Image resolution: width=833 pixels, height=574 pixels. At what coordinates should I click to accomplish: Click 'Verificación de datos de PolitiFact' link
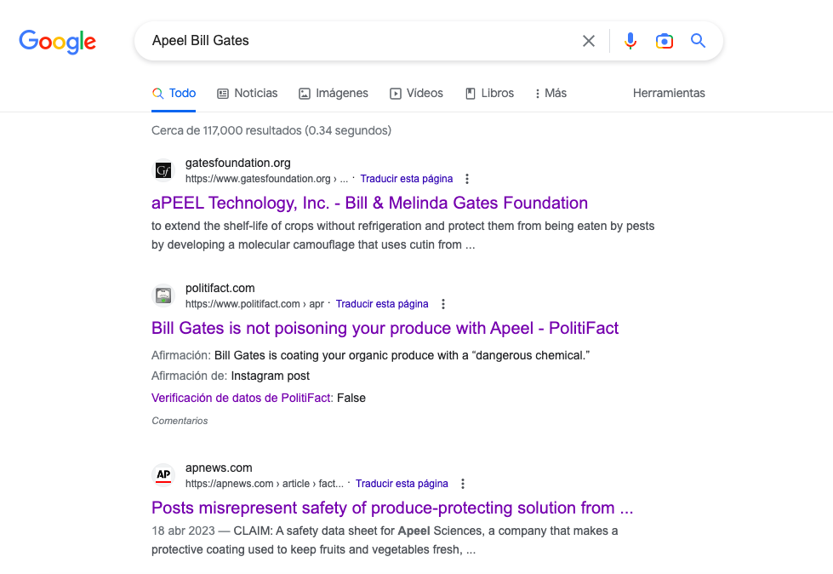[242, 398]
